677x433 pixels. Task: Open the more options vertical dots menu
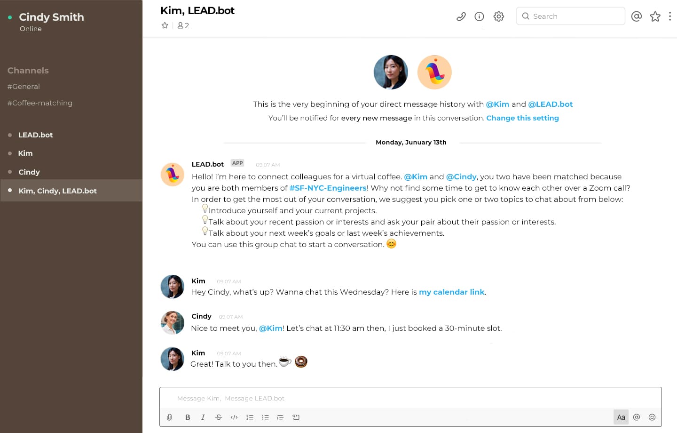pos(669,16)
